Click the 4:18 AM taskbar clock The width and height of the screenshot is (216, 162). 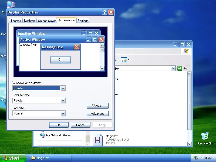(x=206, y=158)
